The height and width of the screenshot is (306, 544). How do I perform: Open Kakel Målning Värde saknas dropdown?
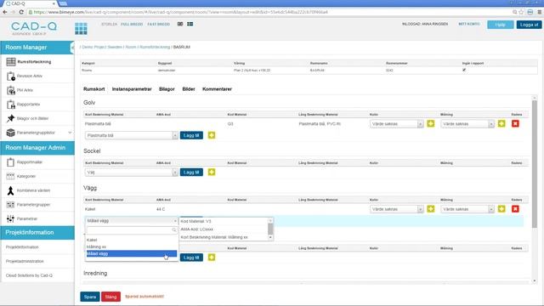tap(467, 209)
